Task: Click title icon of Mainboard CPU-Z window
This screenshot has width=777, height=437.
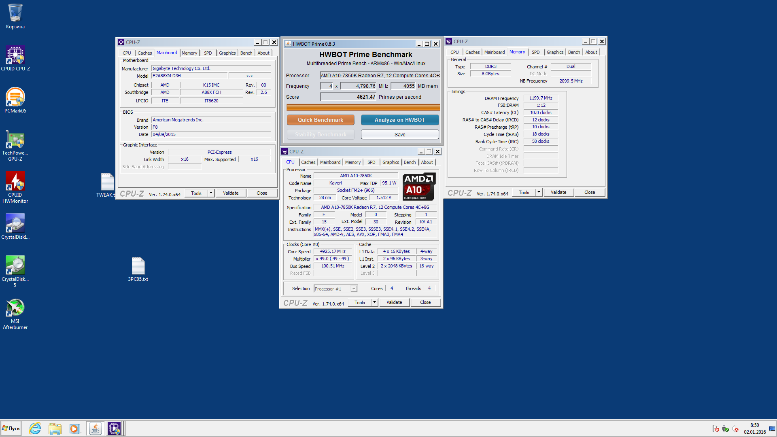Action: [x=121, y=42]
